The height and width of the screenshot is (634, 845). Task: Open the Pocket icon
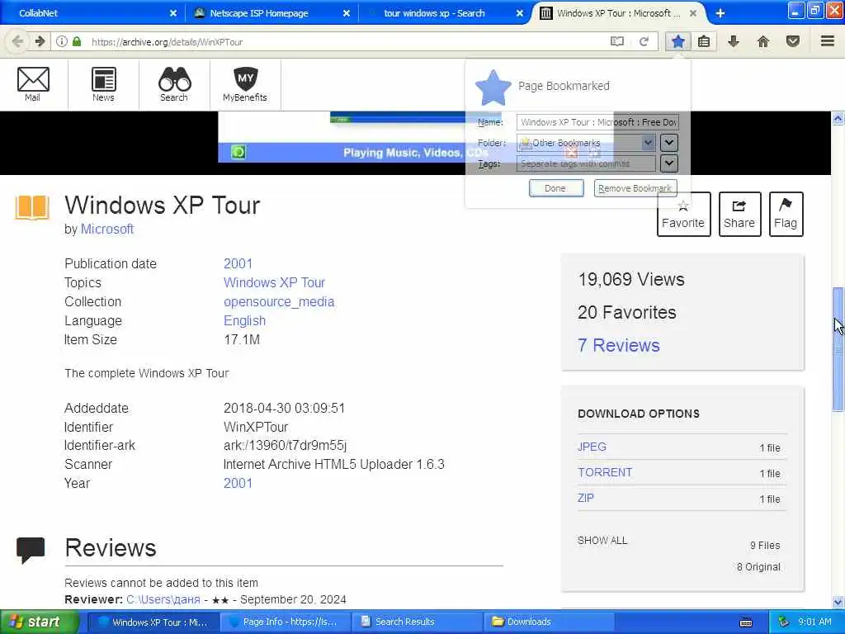[793, 41]
